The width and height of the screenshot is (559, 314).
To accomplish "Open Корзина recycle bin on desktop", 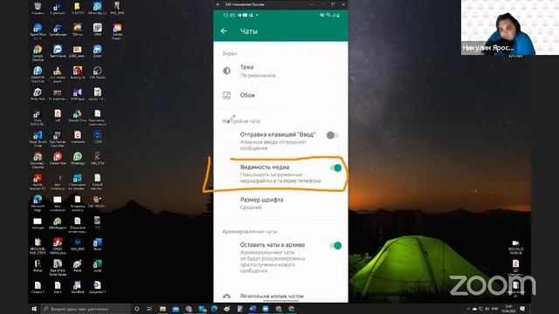I will [38, 9].
